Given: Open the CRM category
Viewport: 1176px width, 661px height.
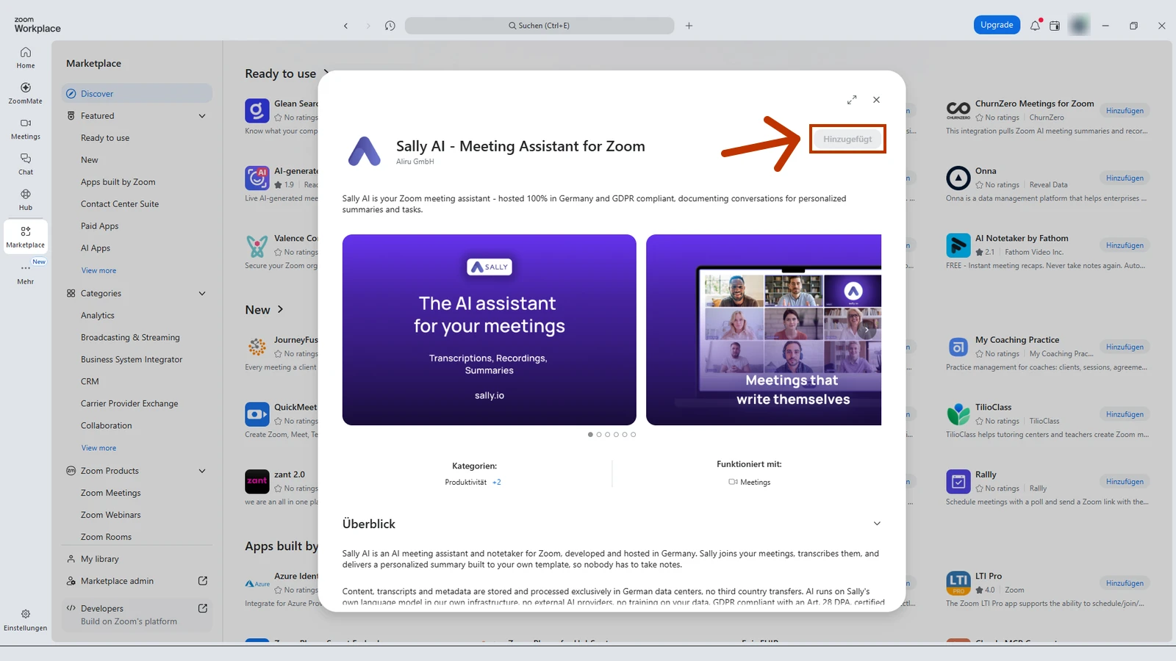Looking at the screenshot, I should click(90, 382).
